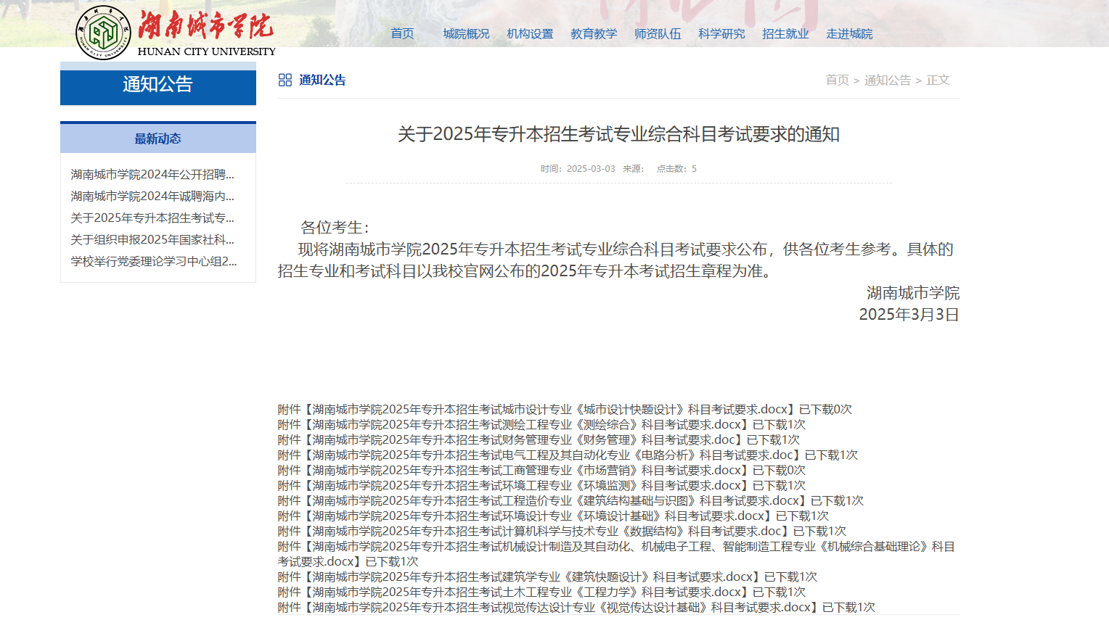
Task: Open the 招生就业 navigation menu item
Action: (785, 33)
